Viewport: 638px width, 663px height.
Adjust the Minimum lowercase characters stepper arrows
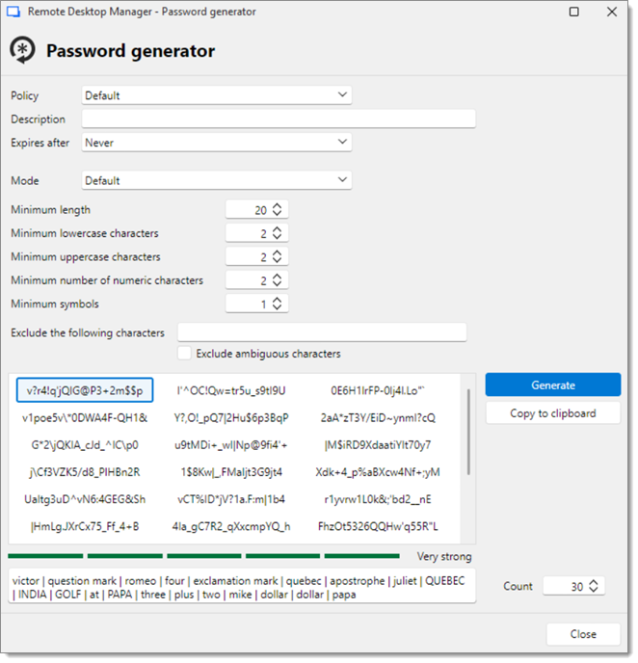279,234
